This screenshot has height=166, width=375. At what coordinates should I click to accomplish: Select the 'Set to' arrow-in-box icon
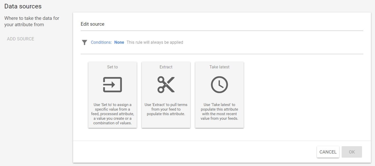pyautogui.click(x=112, y=85)
